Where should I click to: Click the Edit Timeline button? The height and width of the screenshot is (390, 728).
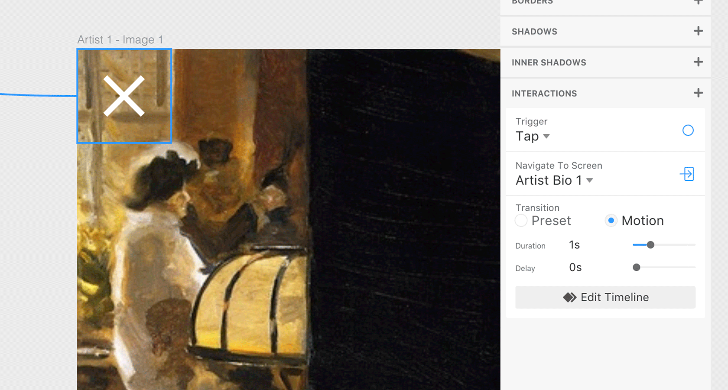(605, 297)
